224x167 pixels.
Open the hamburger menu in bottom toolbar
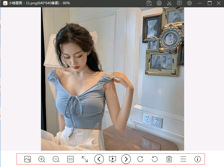183,159
